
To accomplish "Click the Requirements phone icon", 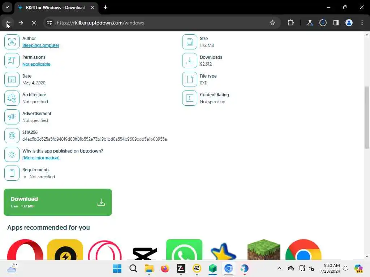I will (x=12, y=173).
